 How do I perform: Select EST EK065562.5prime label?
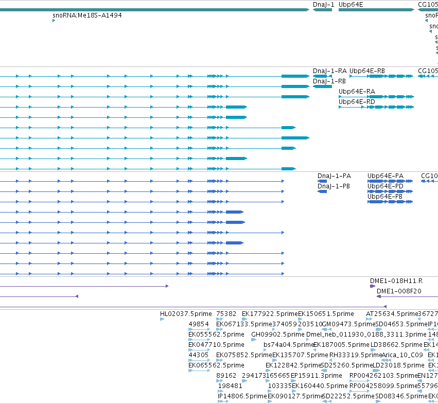click(x=217, y=366)
